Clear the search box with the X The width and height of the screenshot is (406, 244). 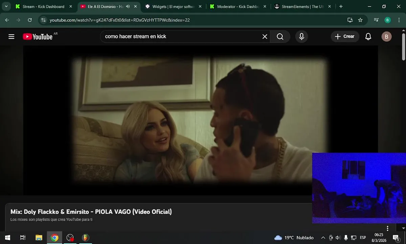point(265,37)
